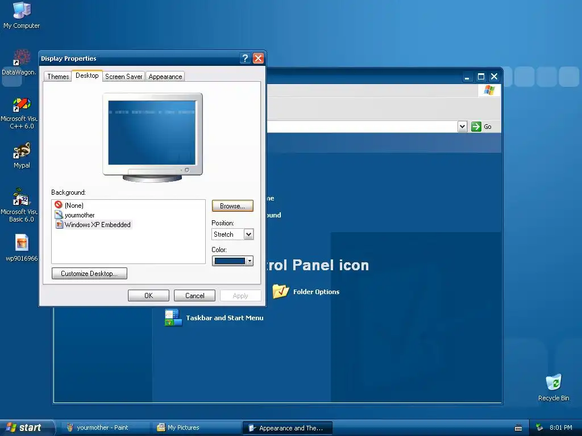Viewport: 582px width, 436px height.
Task: Switch to the Themes tab
Action: click(58, 77)
